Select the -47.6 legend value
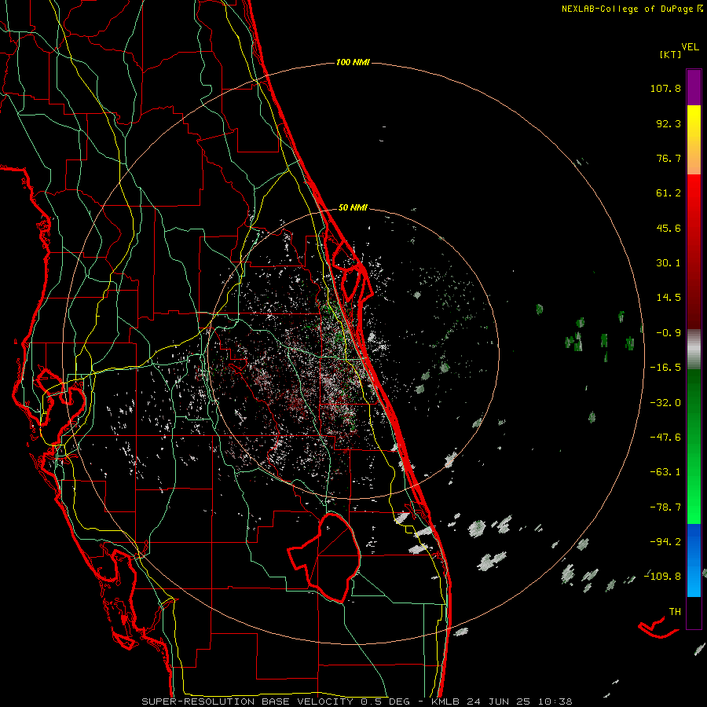Viewport: 707px width, 707px height. pyautogui.click(x=665, y=437)
